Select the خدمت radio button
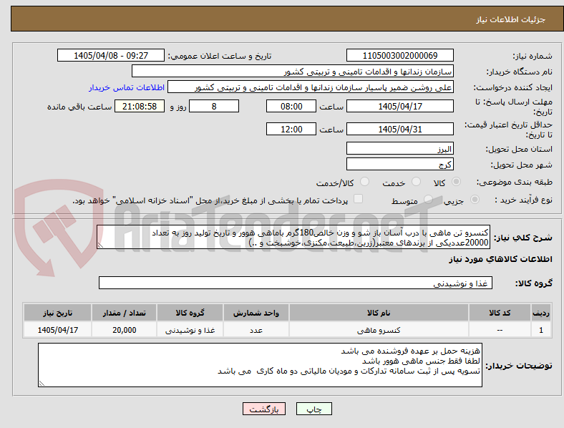 pyautogui.click(x=416, y=182)
